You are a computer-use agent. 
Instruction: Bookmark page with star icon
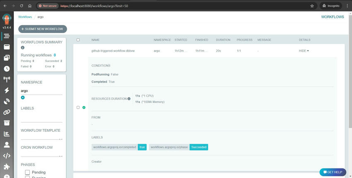click(x=312, y=6)
